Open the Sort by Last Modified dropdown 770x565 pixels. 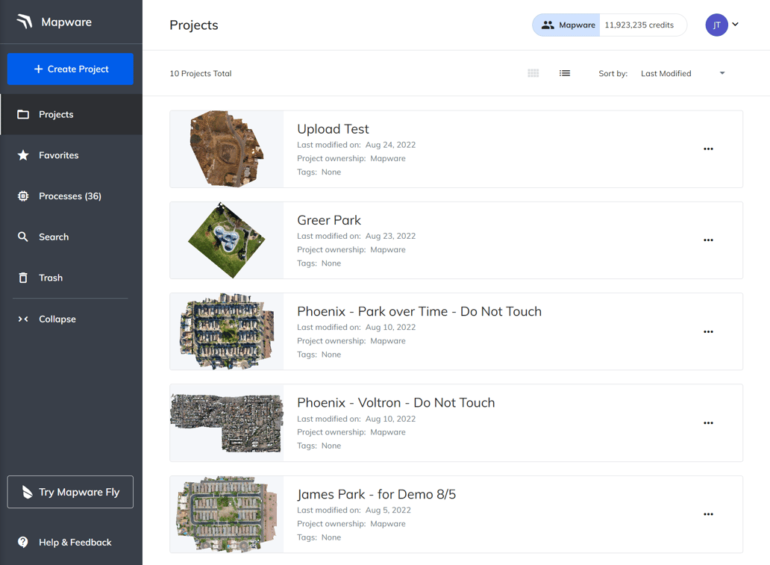(665, 73)
